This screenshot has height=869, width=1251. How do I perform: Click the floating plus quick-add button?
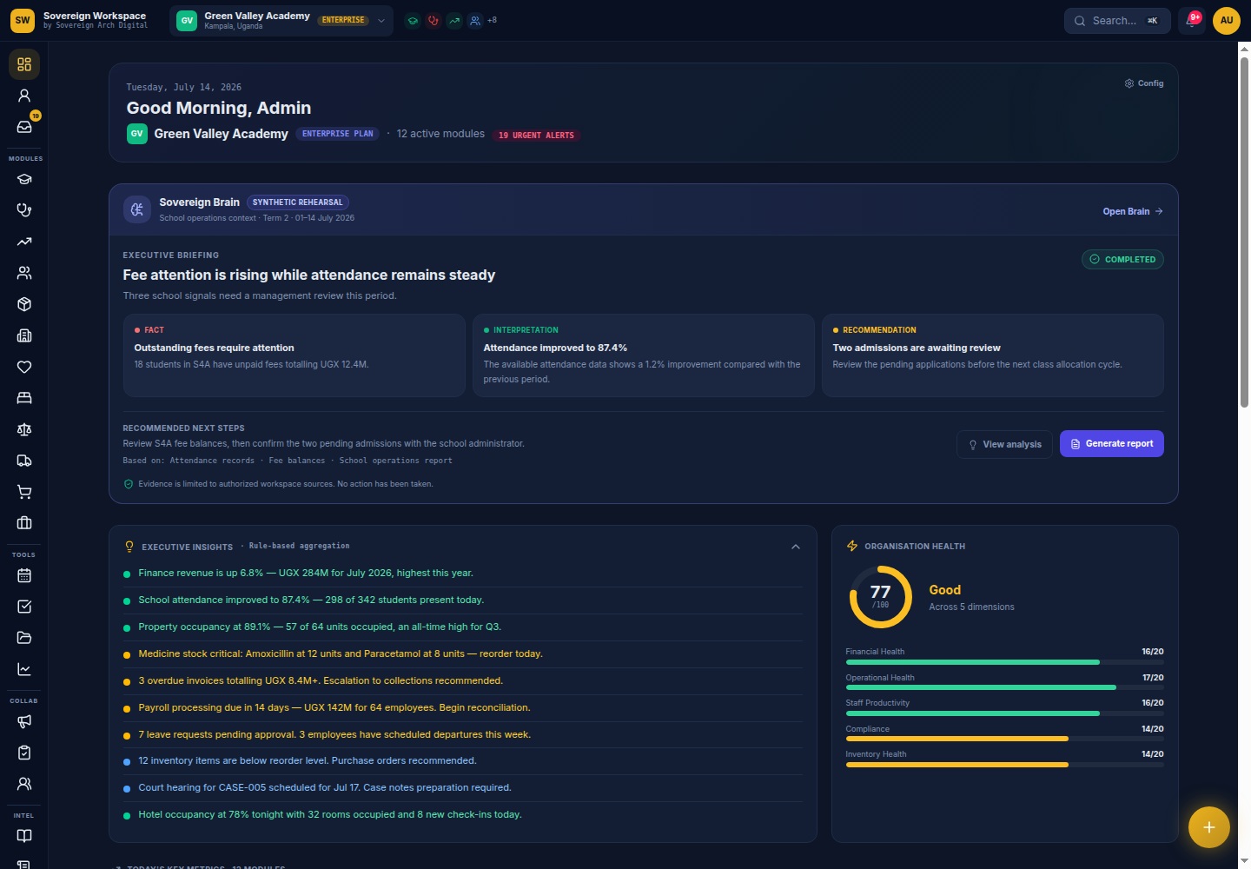tap(1209, 827)
